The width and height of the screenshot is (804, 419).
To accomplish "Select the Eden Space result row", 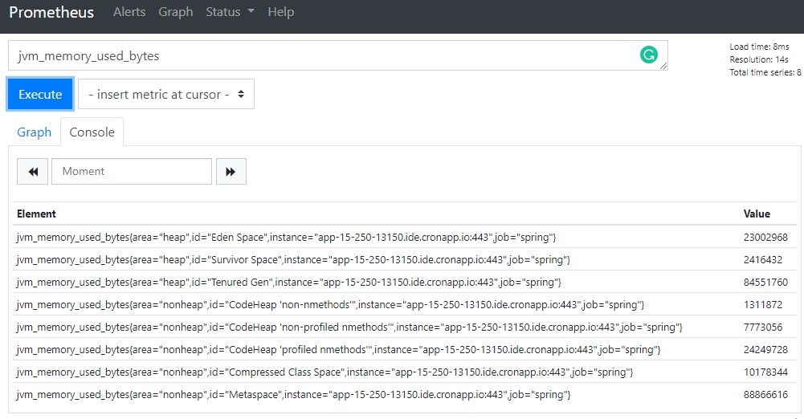I will tap(405, 237).
